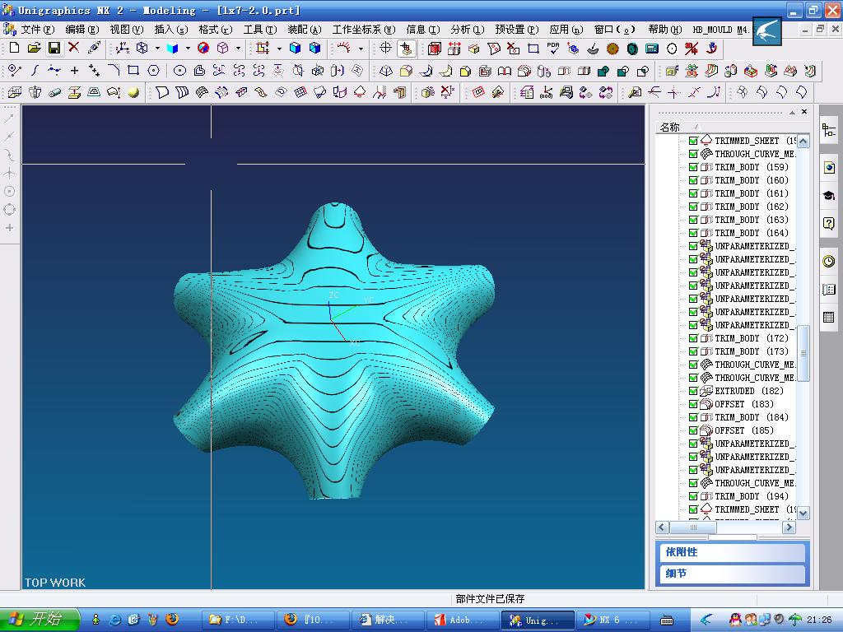This screenshot has width=843, height=632.
Task: Open the Part Navigator tree icon
Action: point(828,130)
